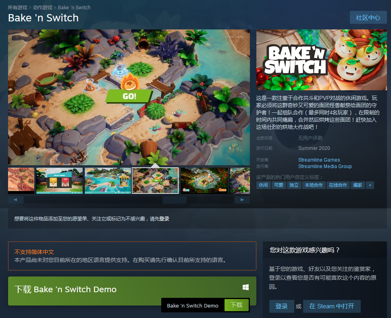Click the left arrow to view previous screenshots
391x318 pixels.
(x=15, y=199)
